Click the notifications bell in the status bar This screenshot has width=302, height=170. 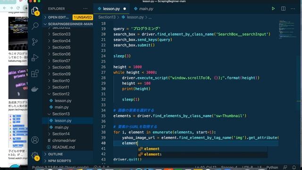click(x=294, y=167)
